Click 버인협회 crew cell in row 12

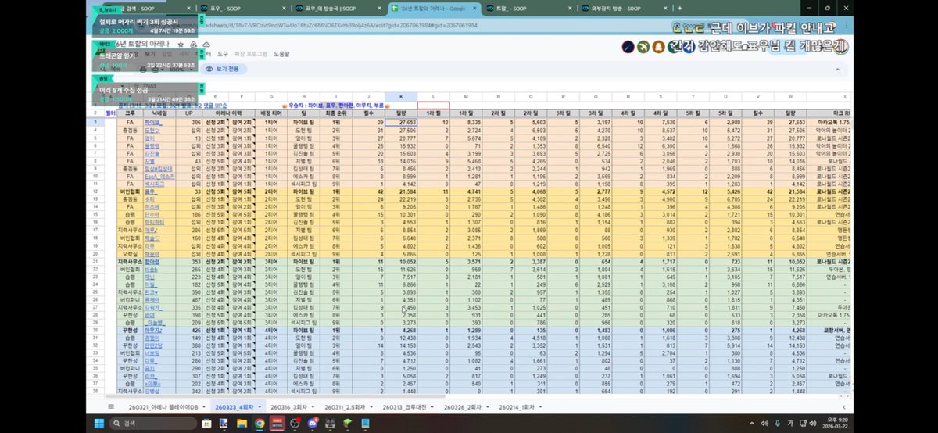pyautogui.click(x=130, y=191)
